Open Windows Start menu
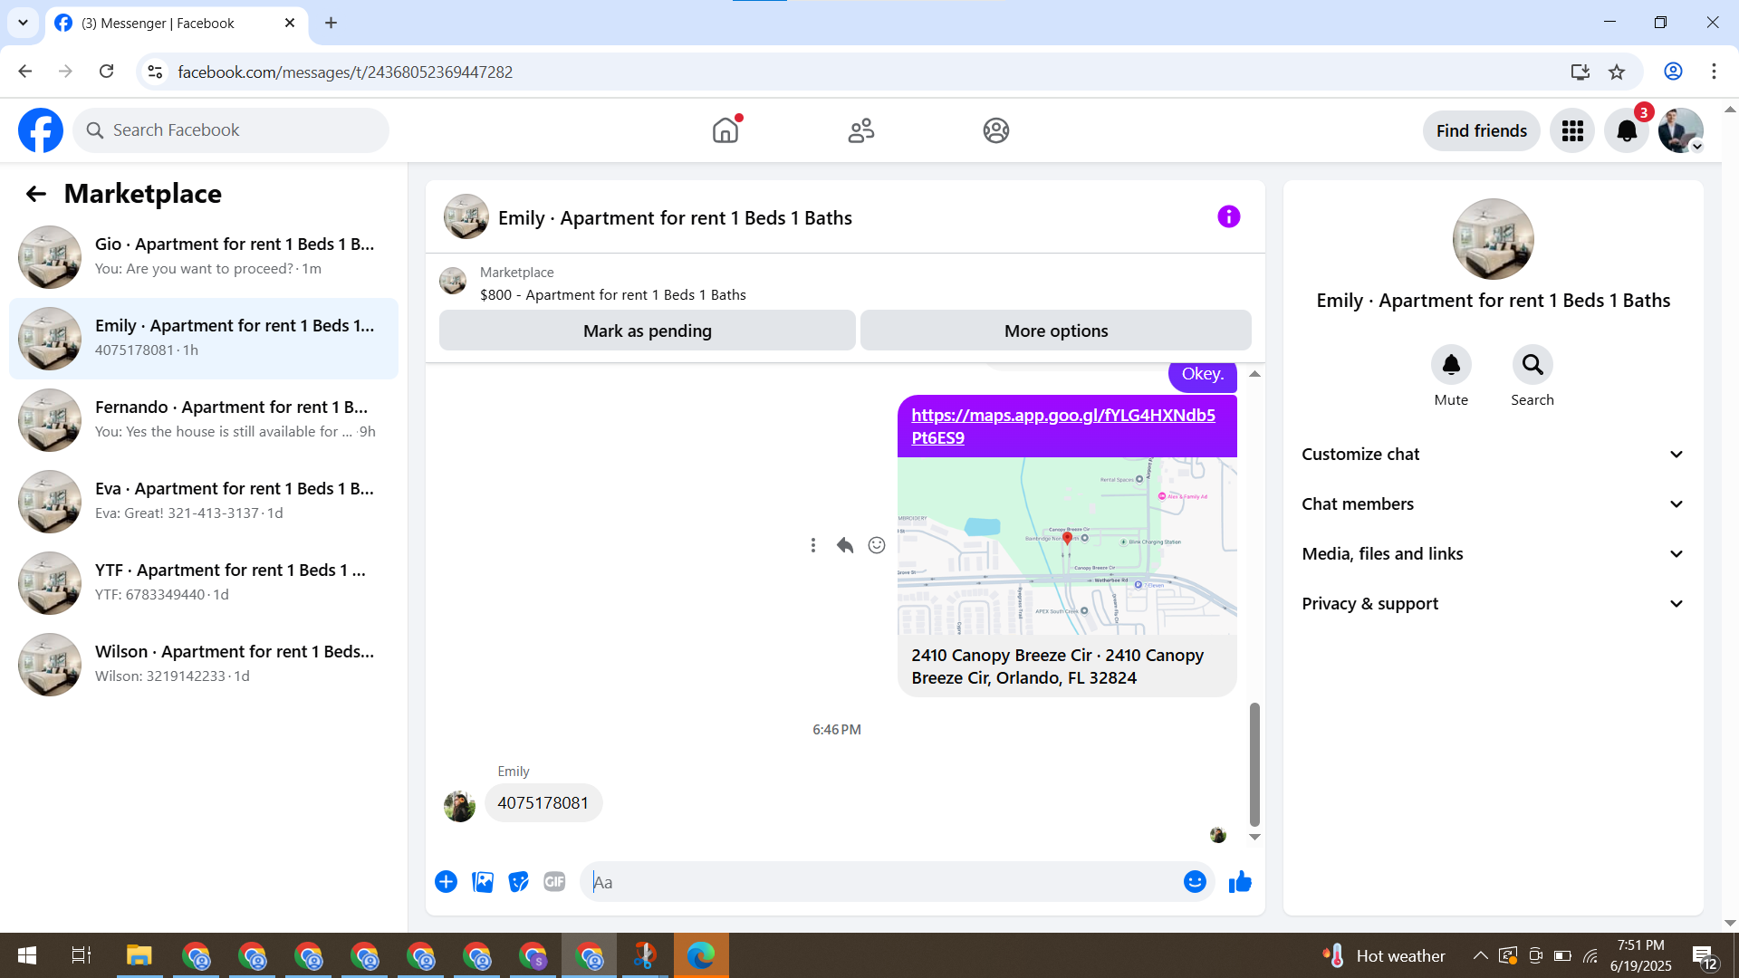The height and width of the screenshot is (978, 1739). pos(27,955)
